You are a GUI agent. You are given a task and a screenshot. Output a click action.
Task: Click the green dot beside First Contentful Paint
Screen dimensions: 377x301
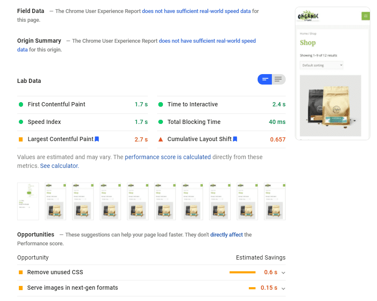point(21,105)
